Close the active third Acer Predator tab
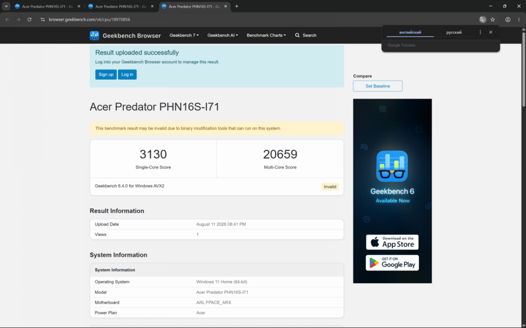The height and width of the screenshot is (328, 526). click(225, 7)
